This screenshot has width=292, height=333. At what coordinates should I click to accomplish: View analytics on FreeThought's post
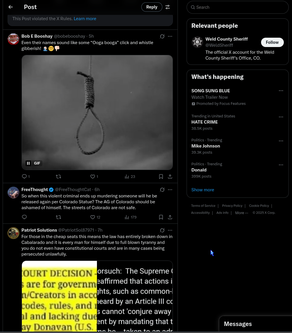[130, 217]
